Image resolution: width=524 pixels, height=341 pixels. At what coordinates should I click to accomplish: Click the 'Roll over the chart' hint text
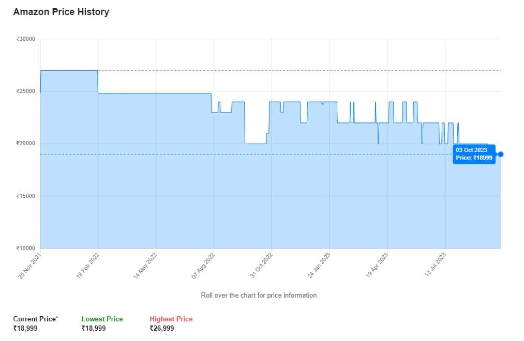click(x=259, y=295)
